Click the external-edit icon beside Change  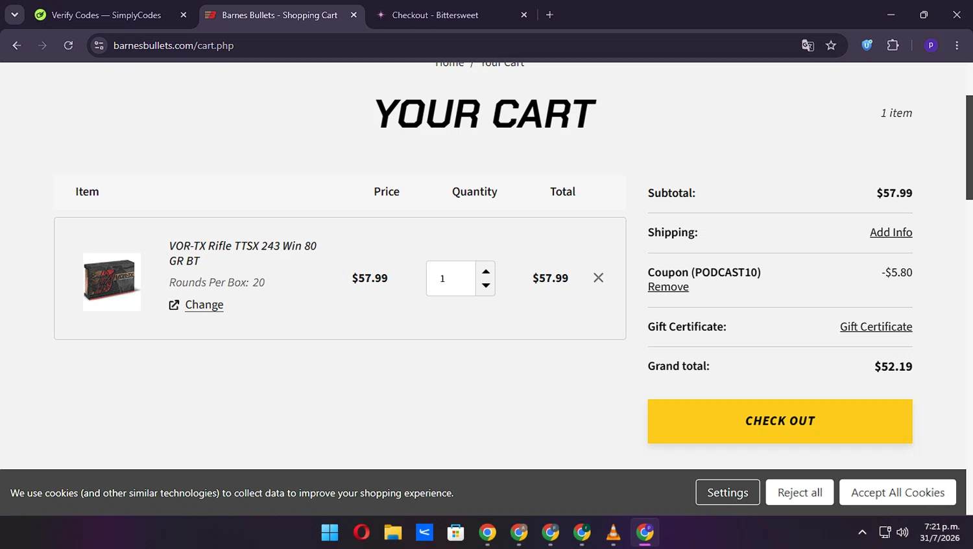(x=174, y=305)
